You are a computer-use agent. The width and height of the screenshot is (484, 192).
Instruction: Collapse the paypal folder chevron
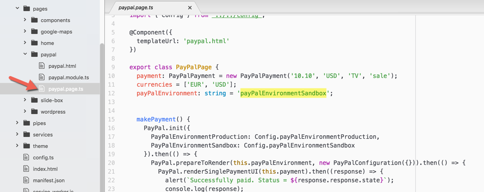pos(25,55)
